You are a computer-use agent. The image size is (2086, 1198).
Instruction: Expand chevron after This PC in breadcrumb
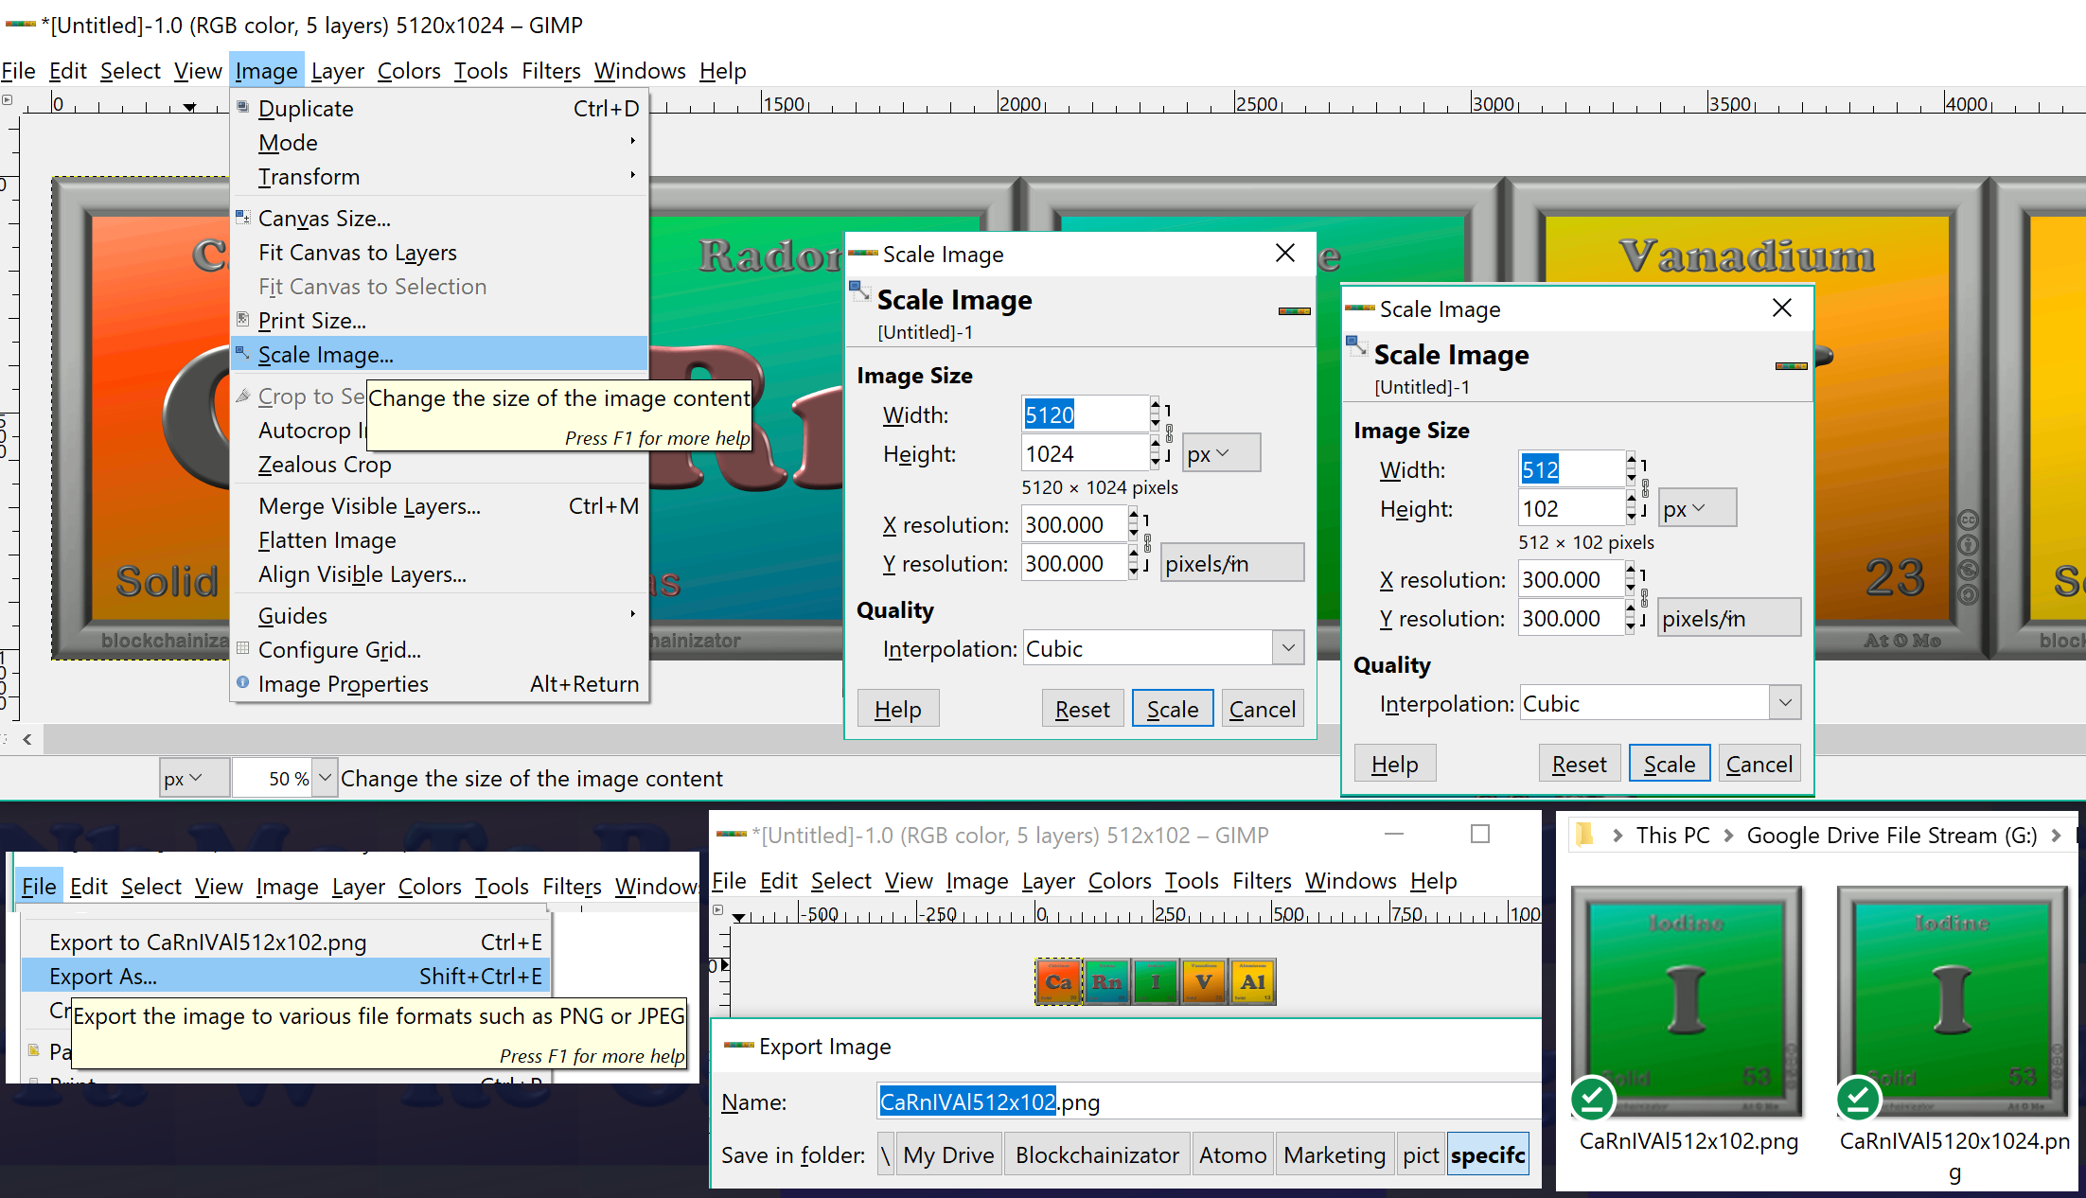pos(1728,836)
